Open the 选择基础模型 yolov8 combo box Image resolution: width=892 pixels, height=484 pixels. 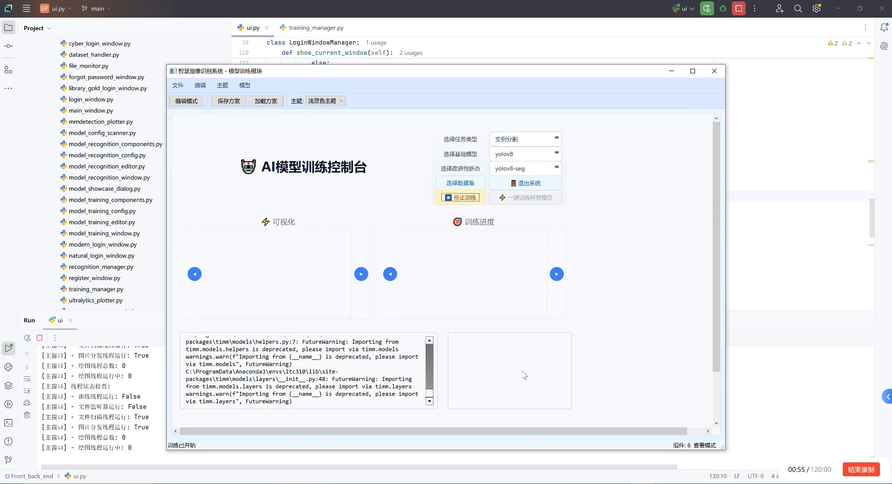tap(525, 154)
